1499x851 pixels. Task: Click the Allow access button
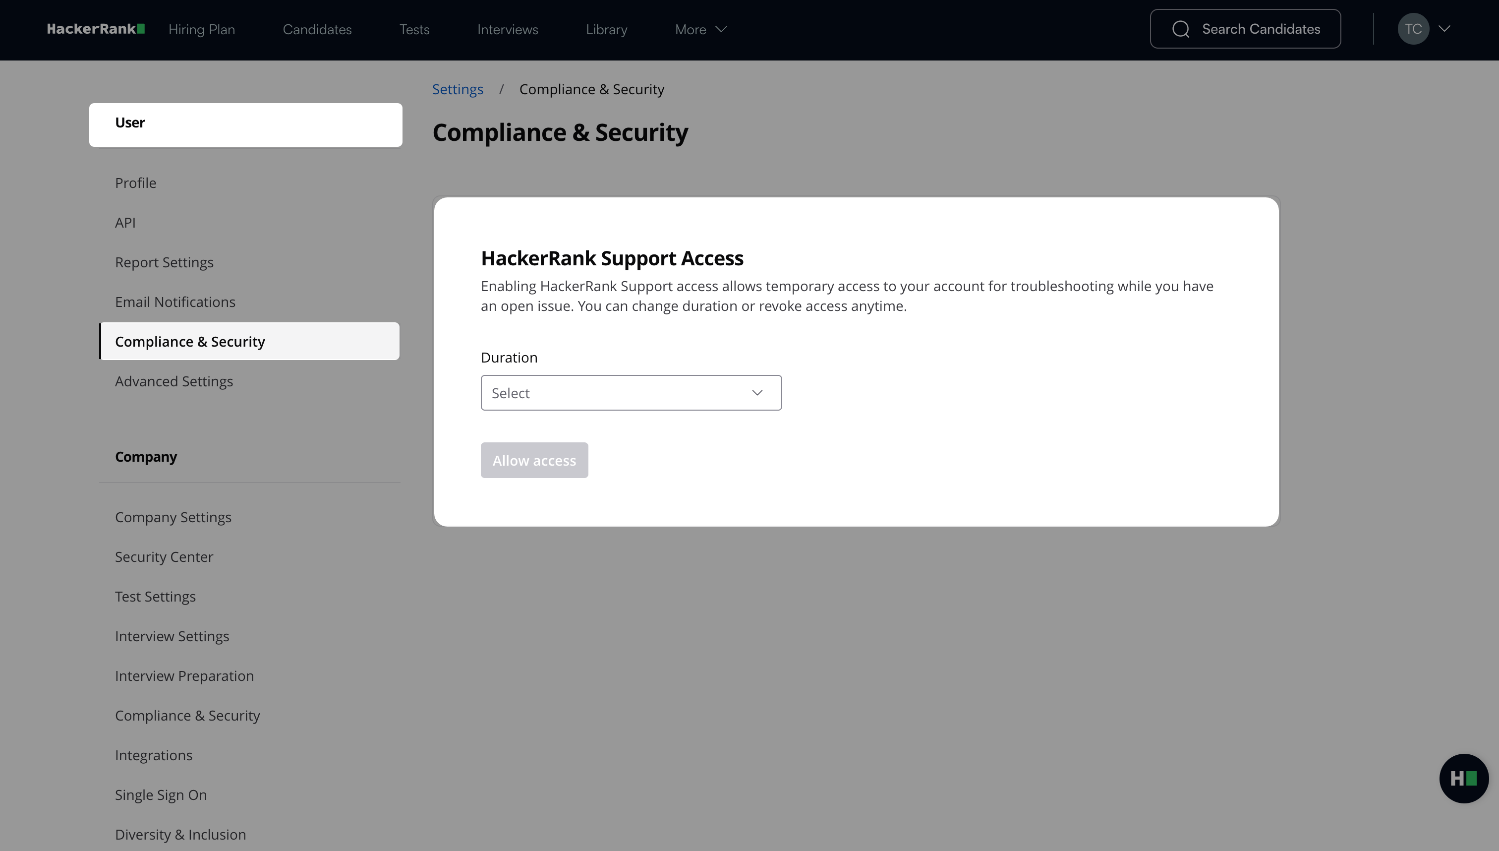pos(534,460)
